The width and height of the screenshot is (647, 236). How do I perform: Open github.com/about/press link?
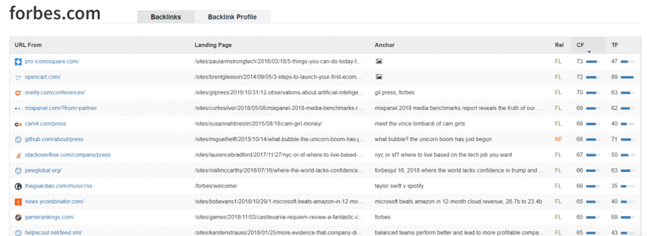click(x=54, y=139)
